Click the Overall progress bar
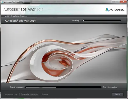Screen dimensions: 128x99 [x=63, y=87]
